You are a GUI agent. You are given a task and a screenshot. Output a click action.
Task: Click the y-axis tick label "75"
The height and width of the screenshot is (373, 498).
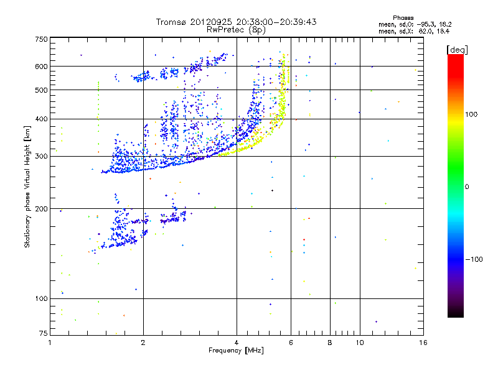click(x=44, y=333)
